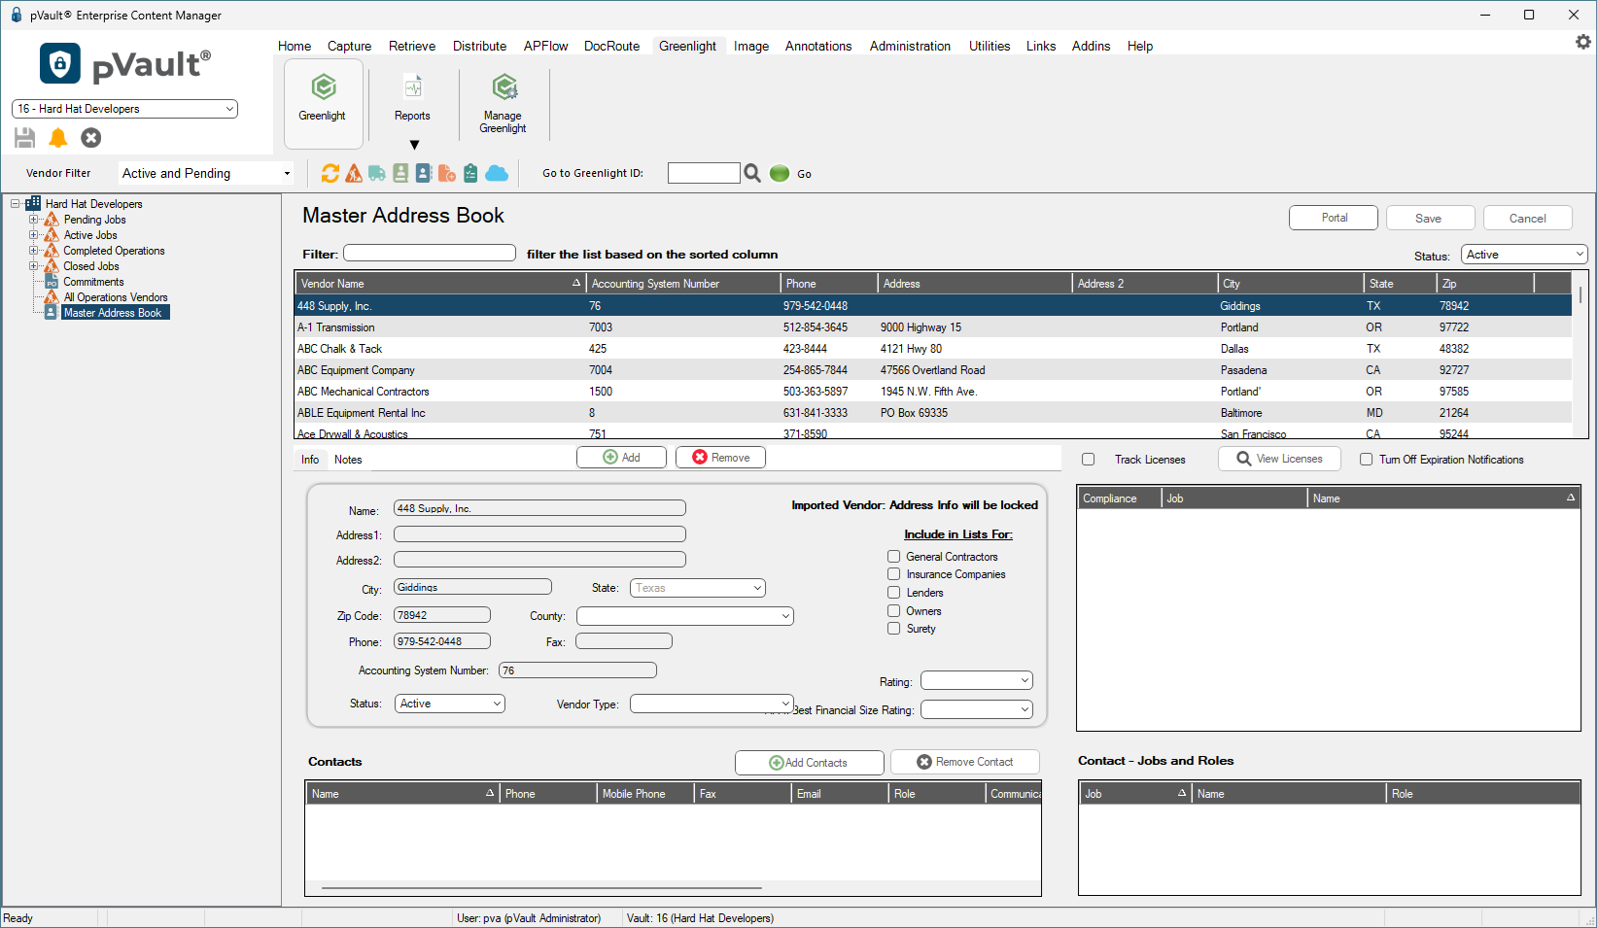Select All Operations Vendors in tree
1597x928 pixels.
116,297
